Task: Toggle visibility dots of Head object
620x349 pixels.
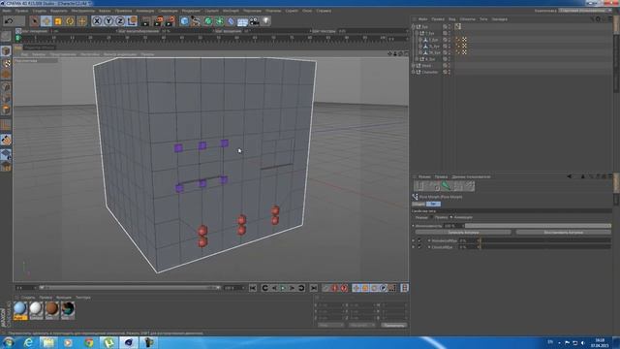Action: point(449,66)
